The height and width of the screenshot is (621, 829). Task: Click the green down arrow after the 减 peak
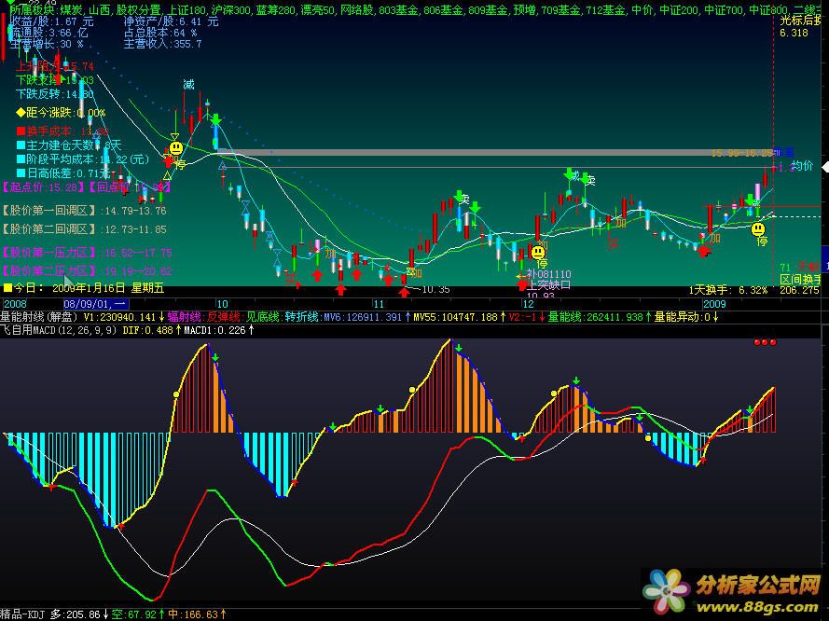[x=215, y=119]
